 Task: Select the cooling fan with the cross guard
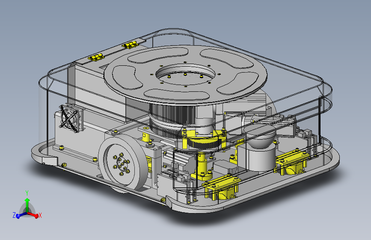[71, 118]
